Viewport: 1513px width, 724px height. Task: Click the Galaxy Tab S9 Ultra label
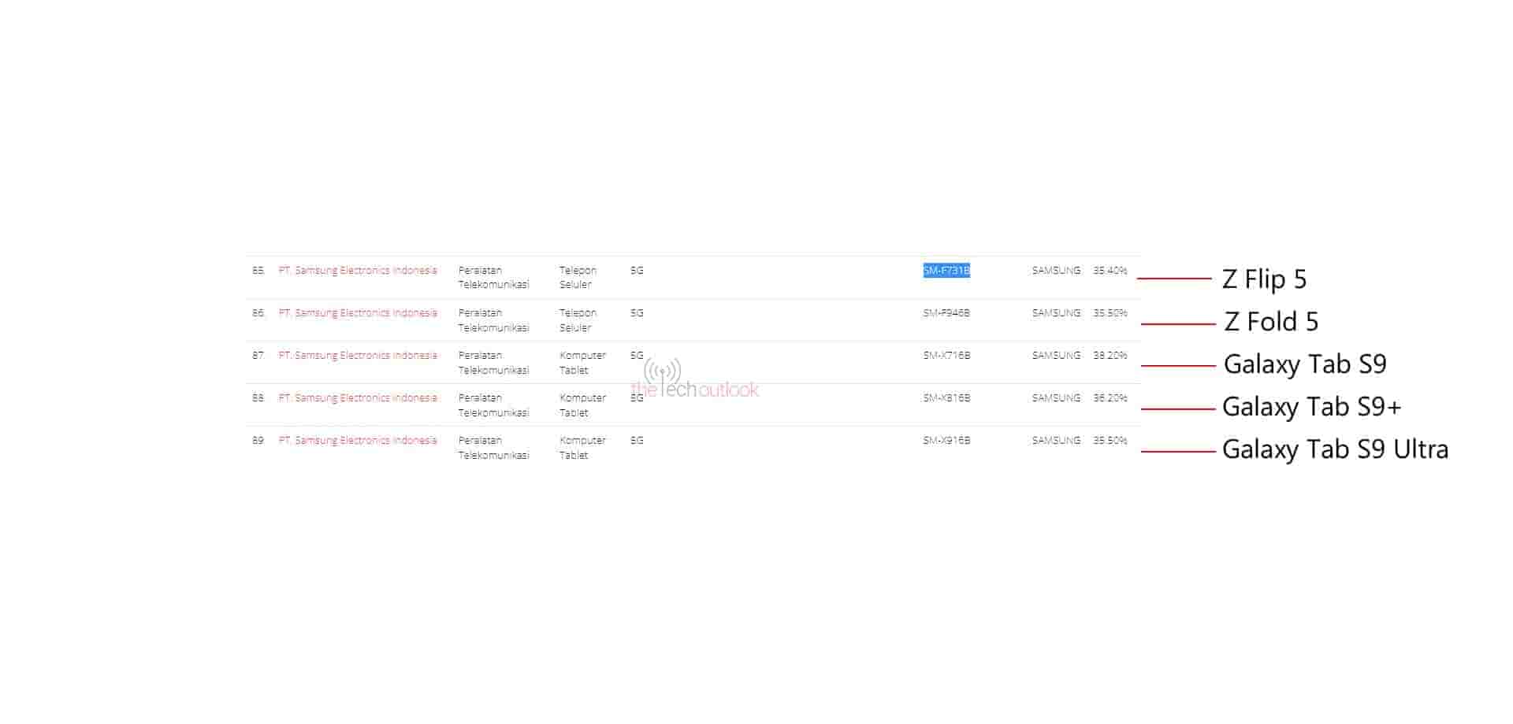click(1335, 449)
